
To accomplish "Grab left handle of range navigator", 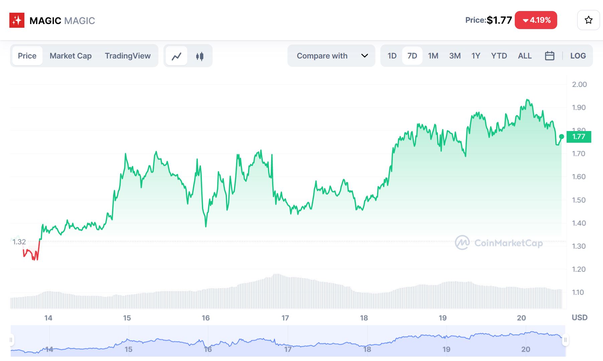I will (x=11, y=340).
